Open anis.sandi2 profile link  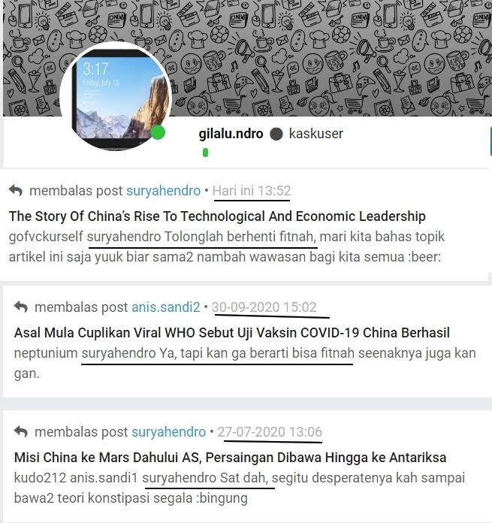coord(166,307)
